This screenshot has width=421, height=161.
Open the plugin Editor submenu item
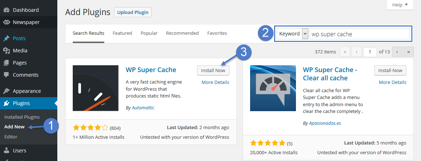[x=11, y=137]
